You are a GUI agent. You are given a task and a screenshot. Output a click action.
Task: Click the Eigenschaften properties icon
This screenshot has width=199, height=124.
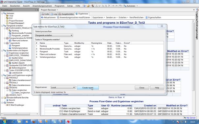(x=147, y=17)
